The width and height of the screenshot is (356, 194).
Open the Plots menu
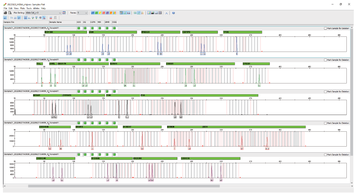pyautogui.click(x=22, y=8)
